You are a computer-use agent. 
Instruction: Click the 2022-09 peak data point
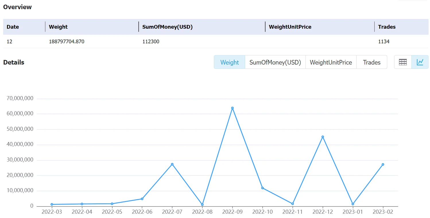pos(232,108)
